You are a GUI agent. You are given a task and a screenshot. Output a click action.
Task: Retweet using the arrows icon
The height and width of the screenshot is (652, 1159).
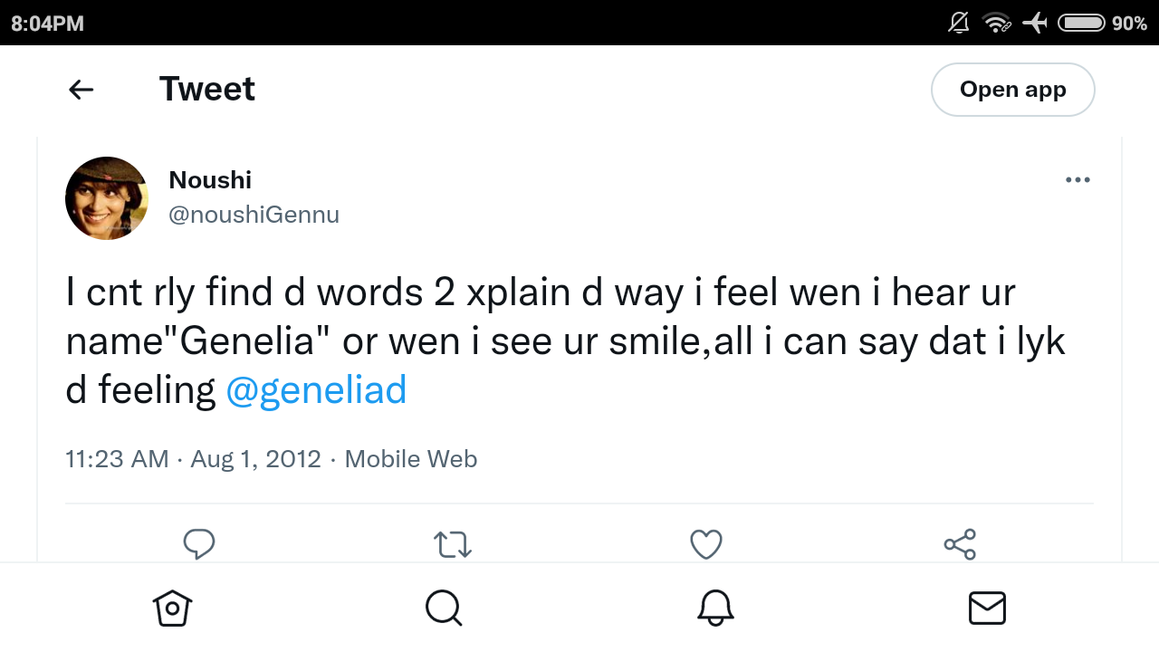(x=453, y=544)
